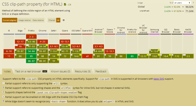Open Known issues (0) tab

click(61, 72)
